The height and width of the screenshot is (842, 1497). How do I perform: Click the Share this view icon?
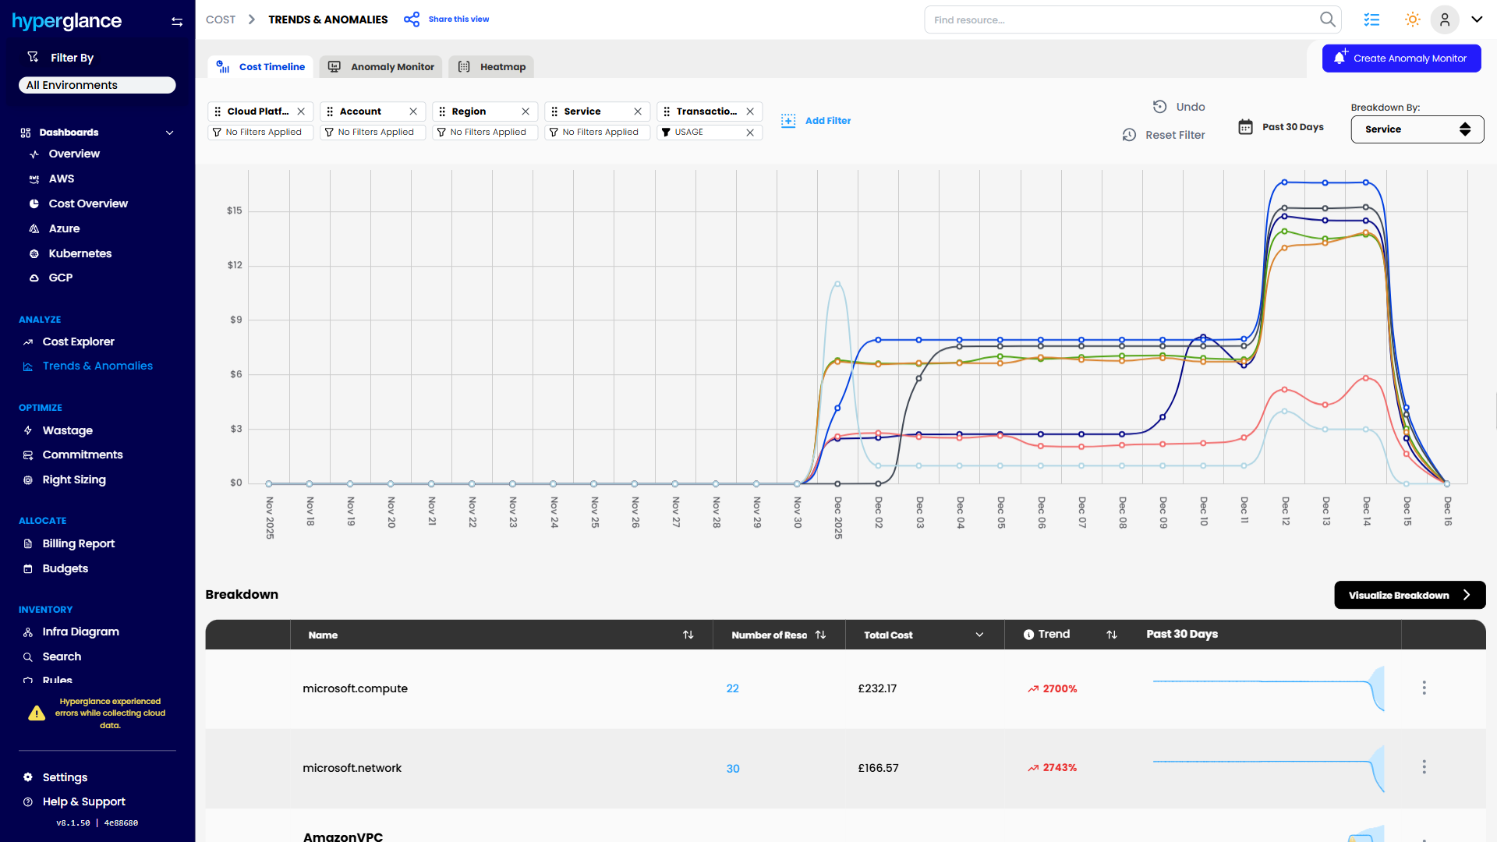click(412, 19)
